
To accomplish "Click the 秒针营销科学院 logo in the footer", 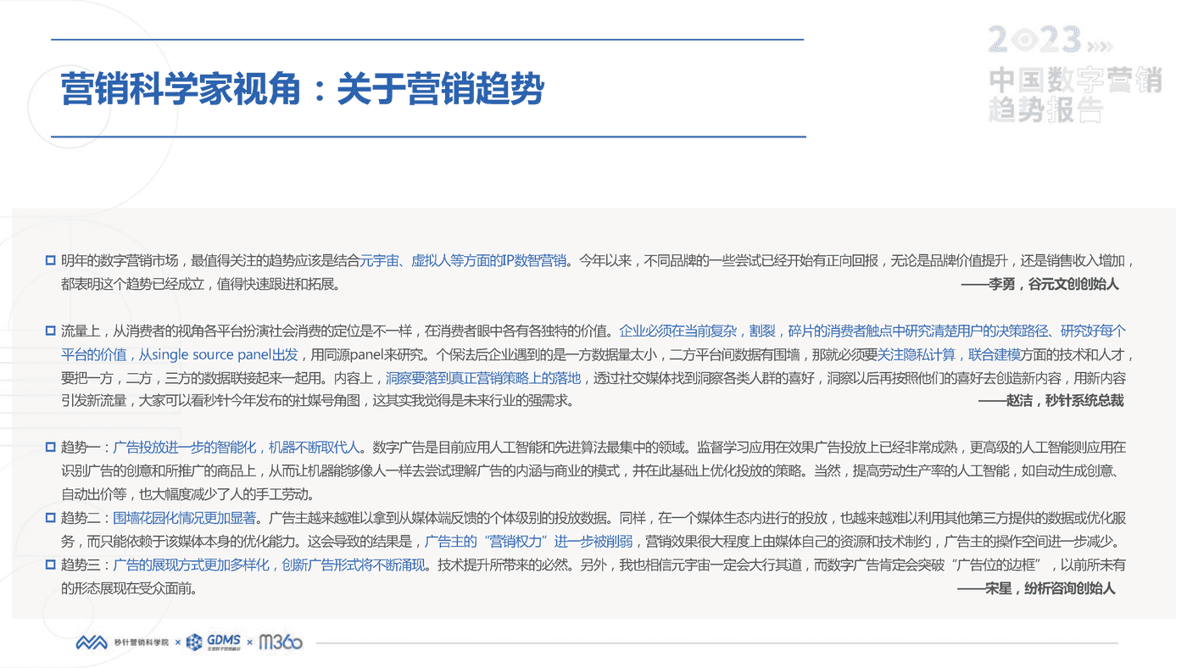I will pyautogui.click(x=122, y=643).
